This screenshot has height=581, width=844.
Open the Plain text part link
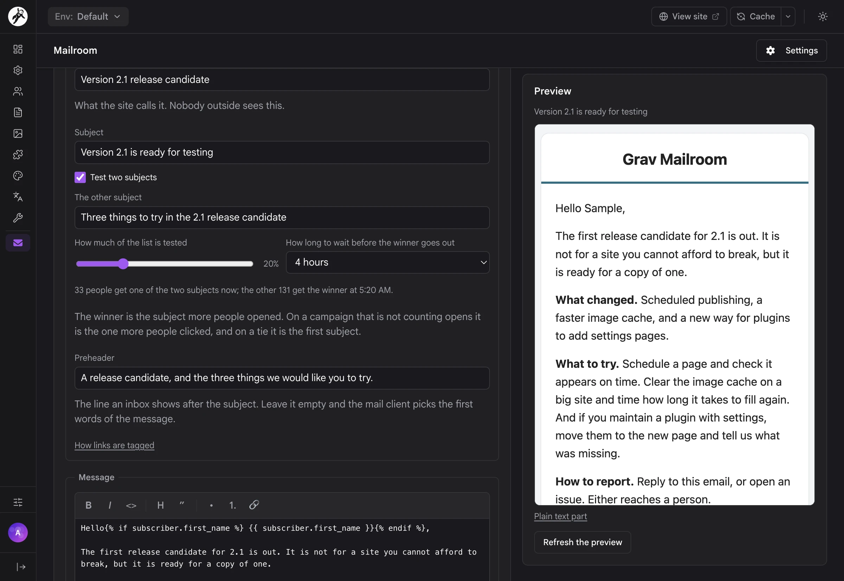pos(561,516)
